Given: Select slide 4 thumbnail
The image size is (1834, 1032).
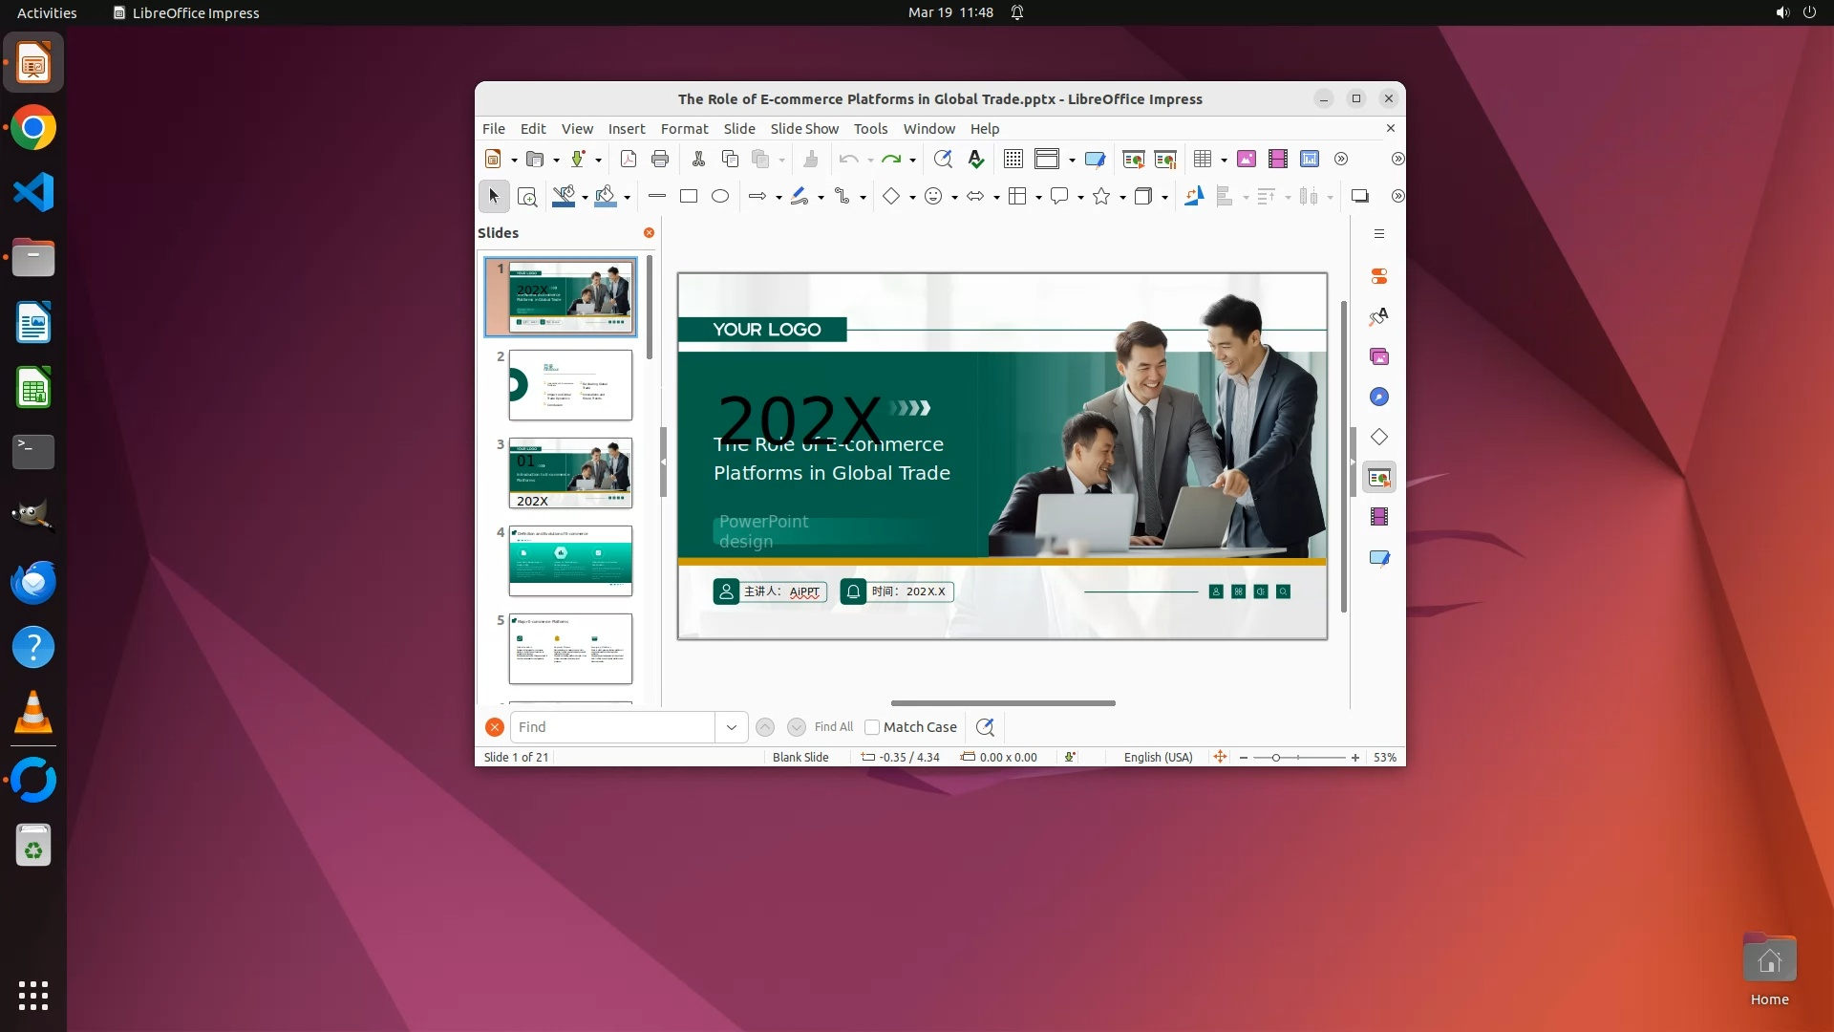Looking at the screenshot, I should [x=570, y=560].
